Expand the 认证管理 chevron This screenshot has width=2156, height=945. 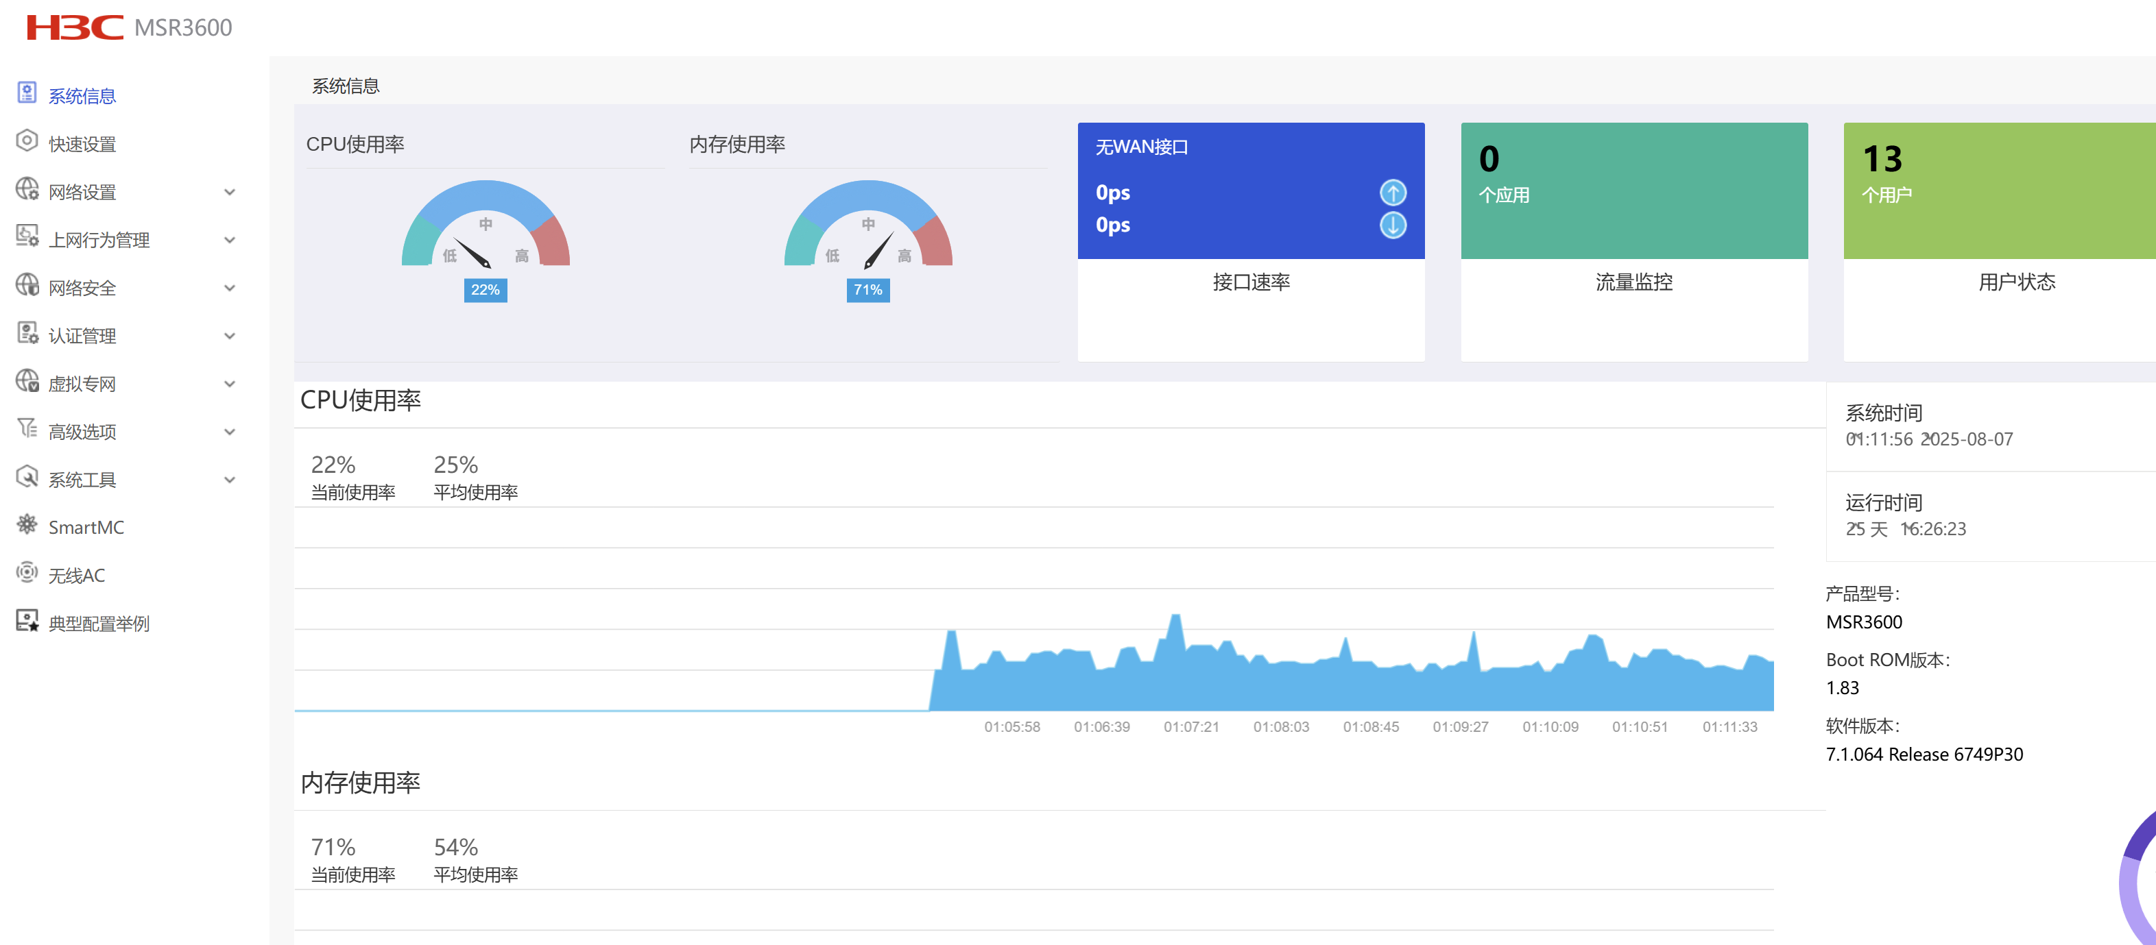pyautogui.click(x=229, y=336)
